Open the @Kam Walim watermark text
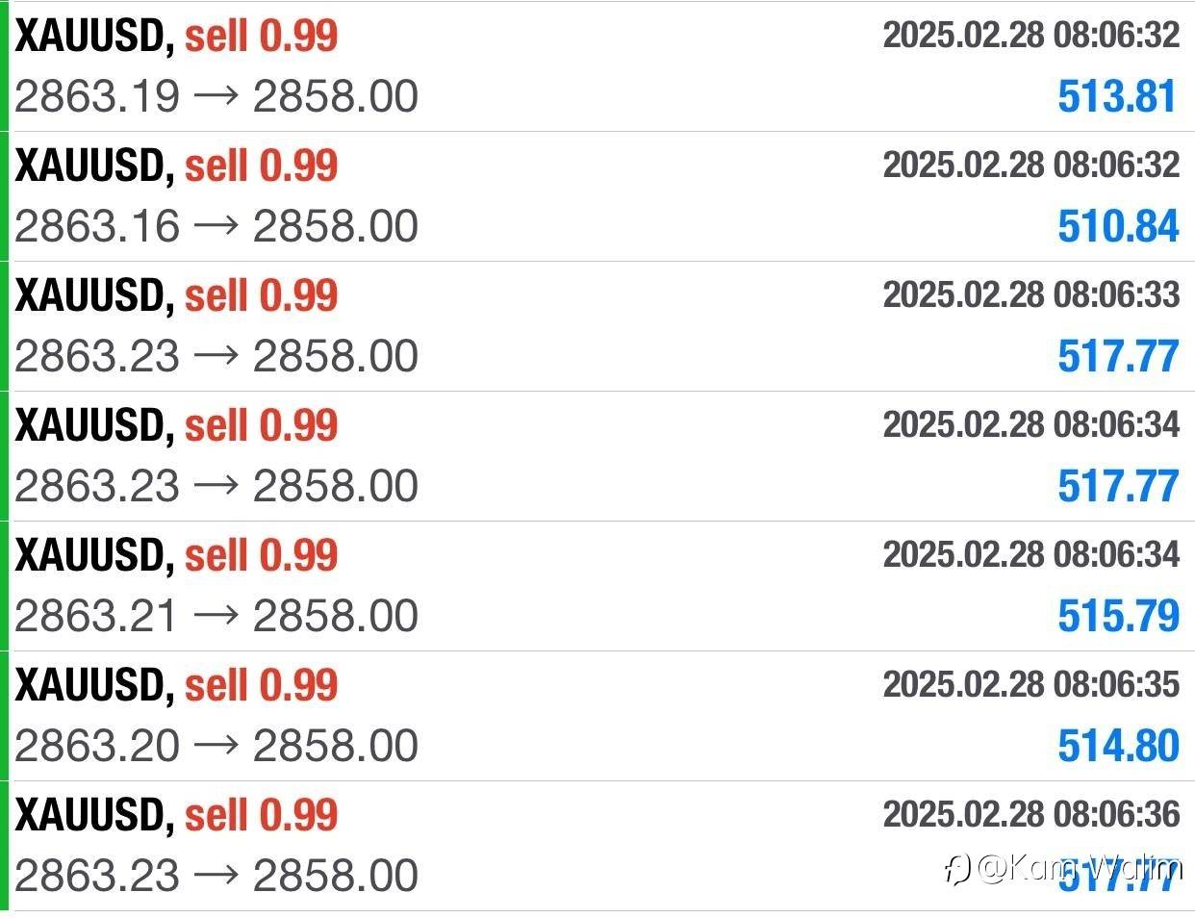Image resolution: width=1195 pixels, height=918 pixels. pyautogui.click(x=1078, y=869)
